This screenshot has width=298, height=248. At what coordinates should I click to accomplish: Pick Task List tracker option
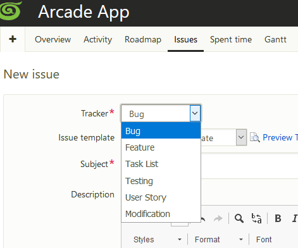click(x=161, y=164)
